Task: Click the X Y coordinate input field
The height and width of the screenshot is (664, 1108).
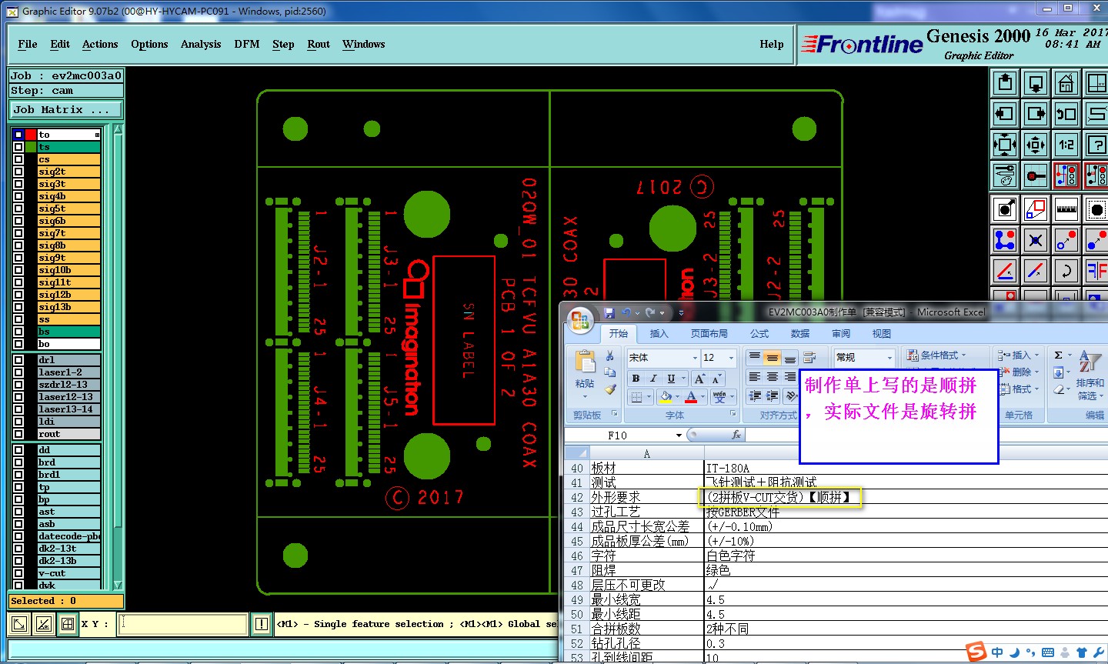Action: 183,624
